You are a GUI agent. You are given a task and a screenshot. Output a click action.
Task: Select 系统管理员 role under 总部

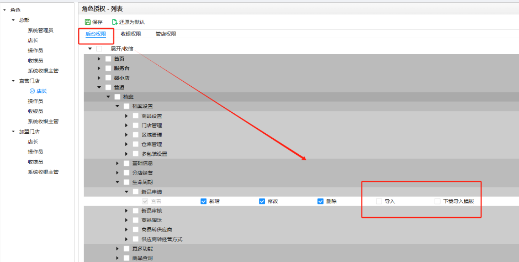pyautogui.click(x=40, y=30)
